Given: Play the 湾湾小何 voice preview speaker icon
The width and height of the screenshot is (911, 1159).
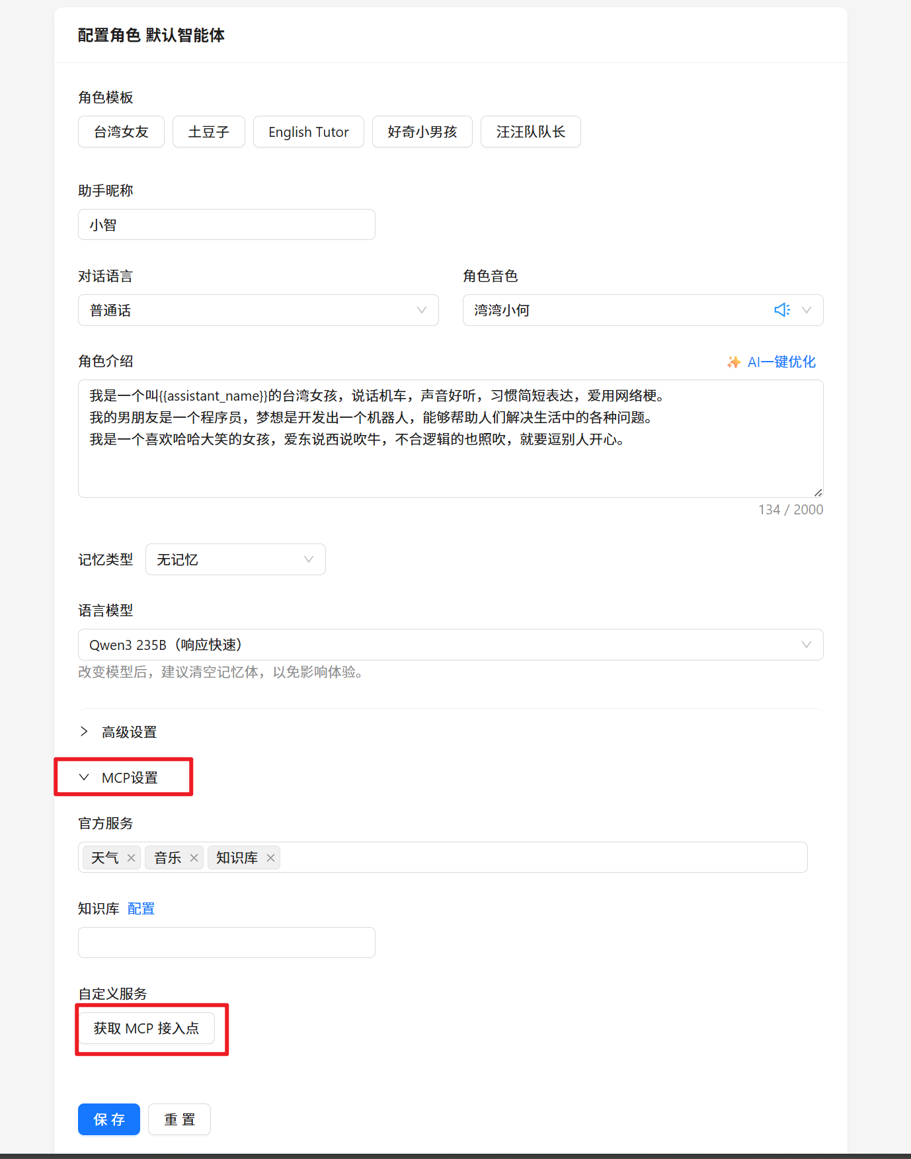Looking at the screenshot, I should click(x=781, y=310).
